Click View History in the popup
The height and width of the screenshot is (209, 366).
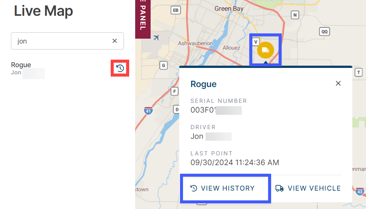click(223, 188)
